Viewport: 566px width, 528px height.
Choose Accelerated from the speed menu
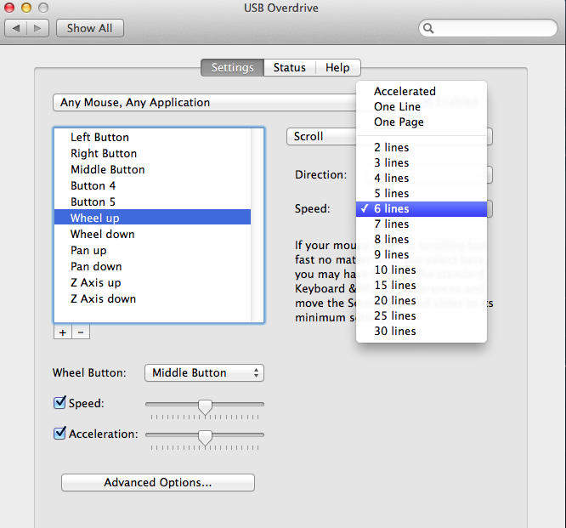click(x=422, y=91)
